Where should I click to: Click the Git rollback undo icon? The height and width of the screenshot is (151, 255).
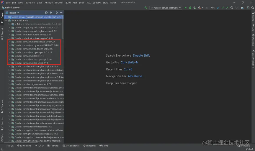(236, 8)
